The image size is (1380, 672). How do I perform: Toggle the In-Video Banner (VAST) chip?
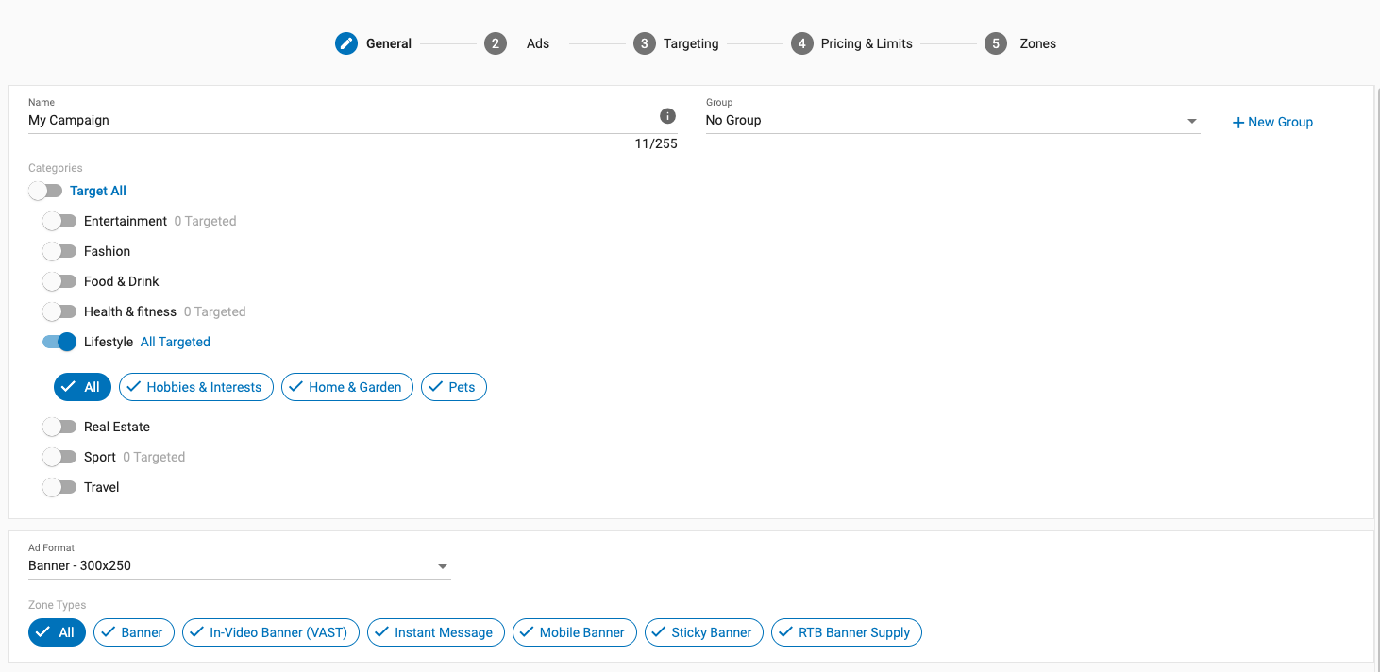270,632
